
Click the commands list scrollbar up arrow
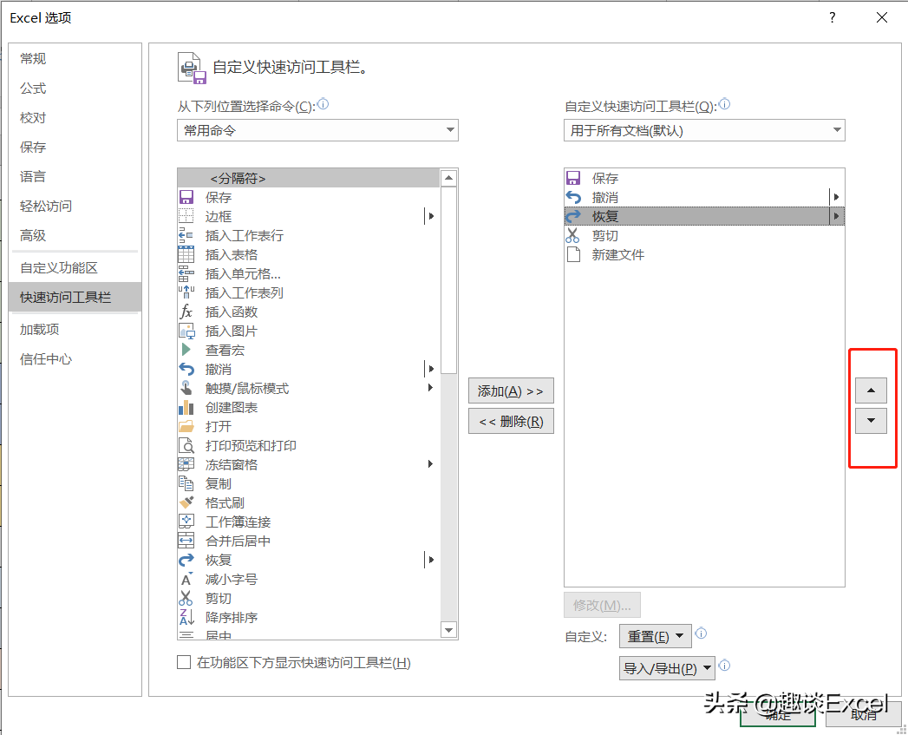click(x=448, y=178)
